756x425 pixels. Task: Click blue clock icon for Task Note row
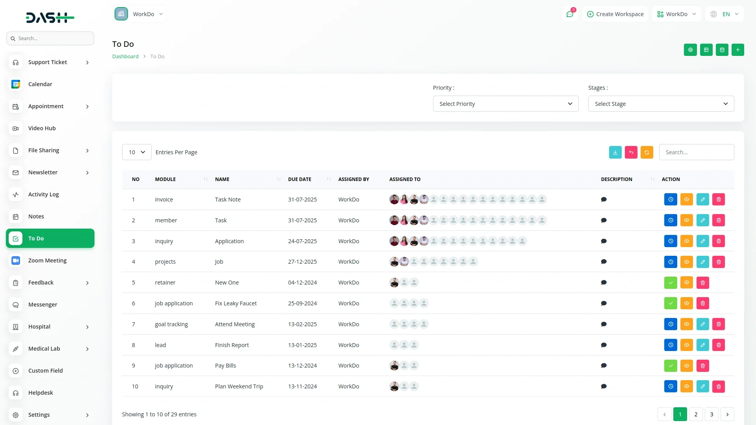point(671,200)
